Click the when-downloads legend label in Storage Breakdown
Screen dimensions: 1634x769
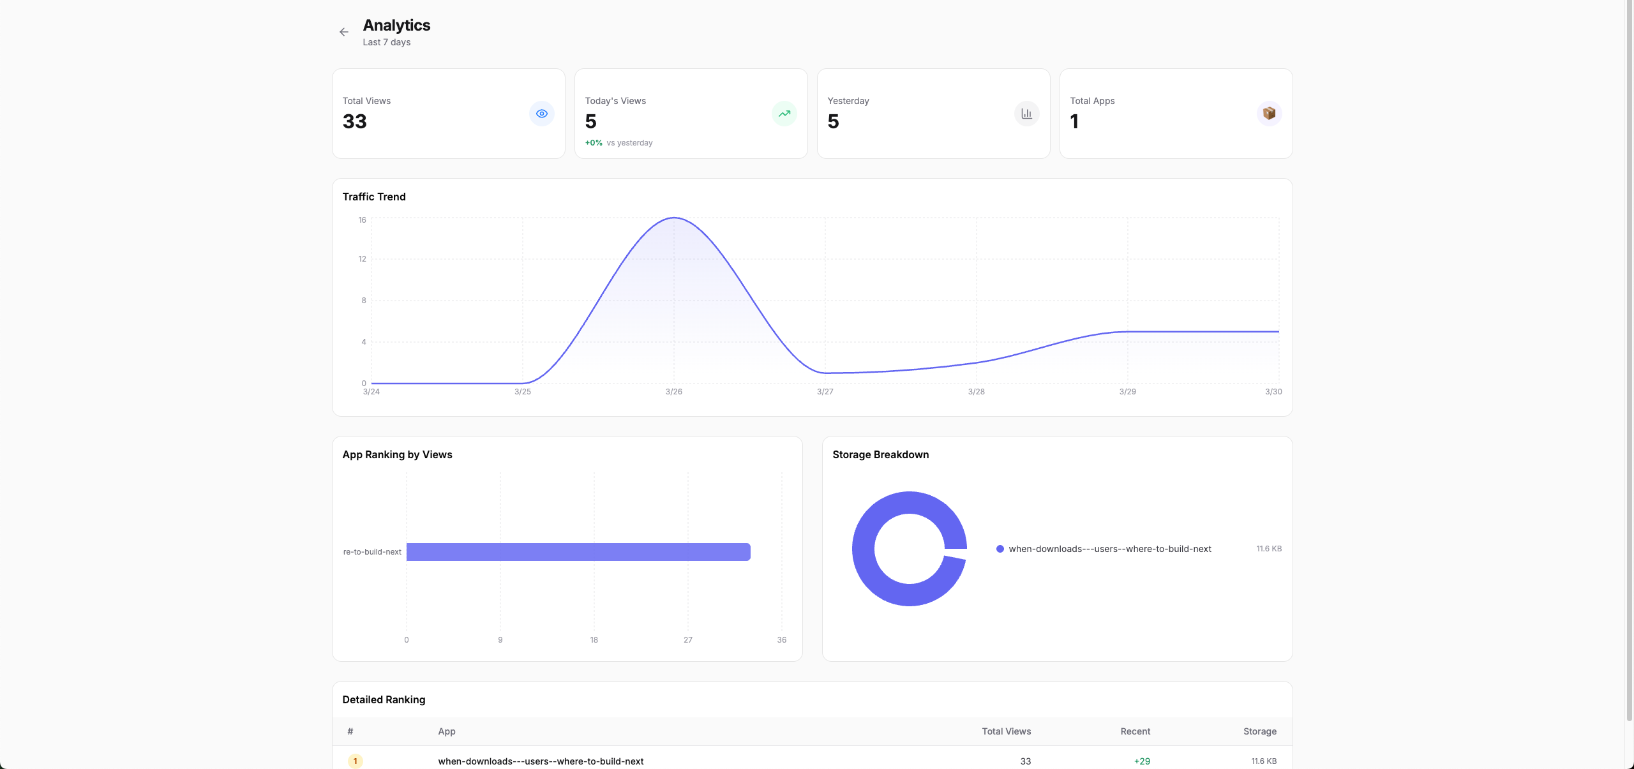pyautogui.click(x=1109, y=549)
